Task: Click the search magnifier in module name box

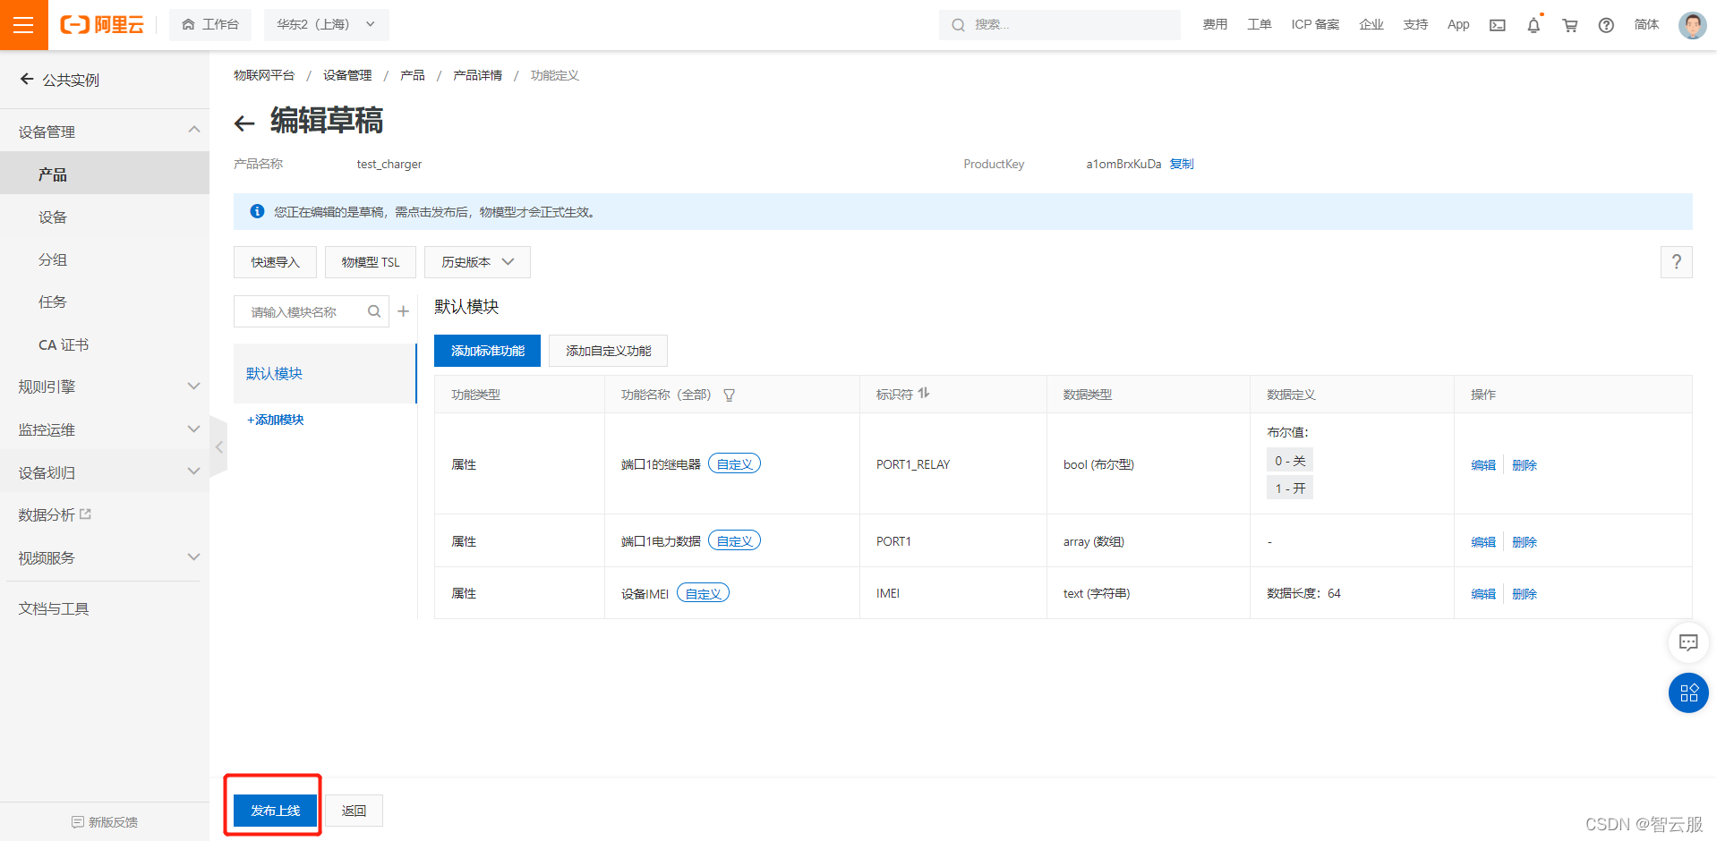Action: [374, 311]
